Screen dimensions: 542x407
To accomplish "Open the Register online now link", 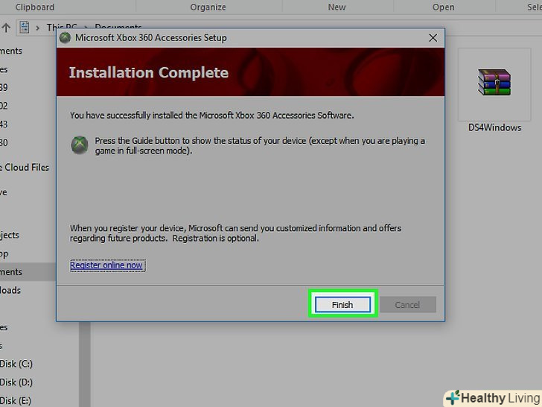I will (x=106, y=265).
